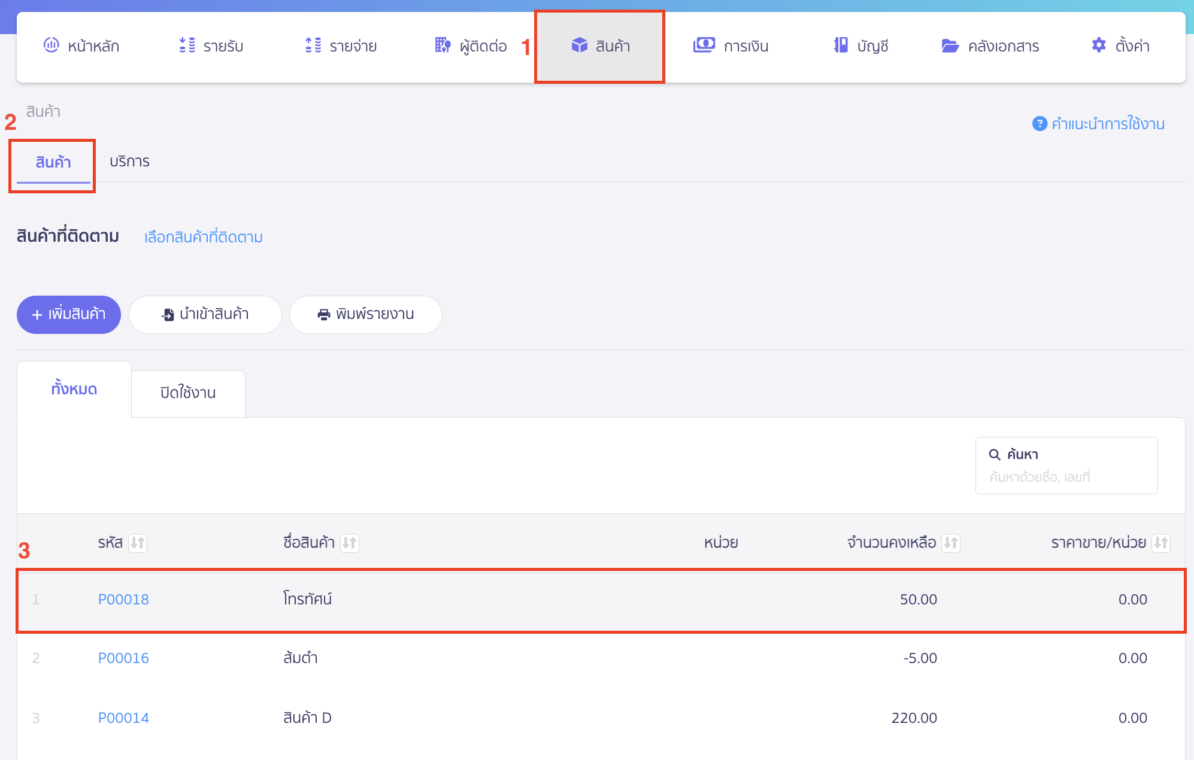Viewport: 1194px width, 760px height.
Task: Click the help question-mark icon
Action: [1040, 123]
